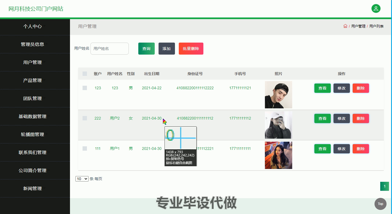Viewport: 392px width, 214px height.
Task: Click the 出生日期 column header
Action: (x=152, y=74)
